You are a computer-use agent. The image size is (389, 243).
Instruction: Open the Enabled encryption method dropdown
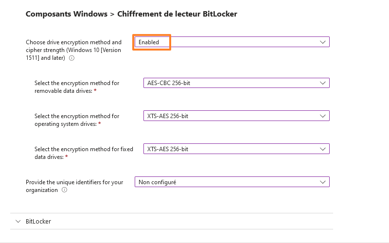coord(231,42)
